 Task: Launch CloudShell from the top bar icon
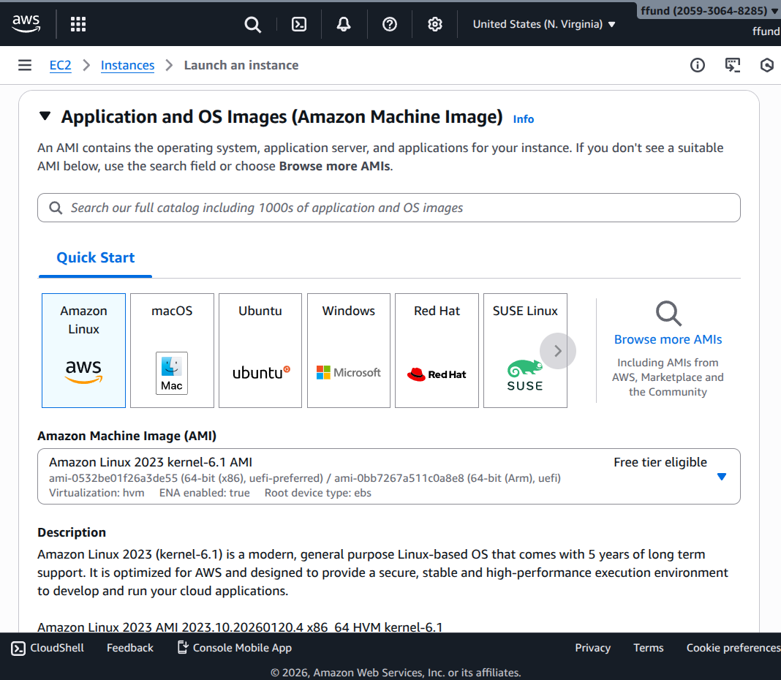click(299, 24)
